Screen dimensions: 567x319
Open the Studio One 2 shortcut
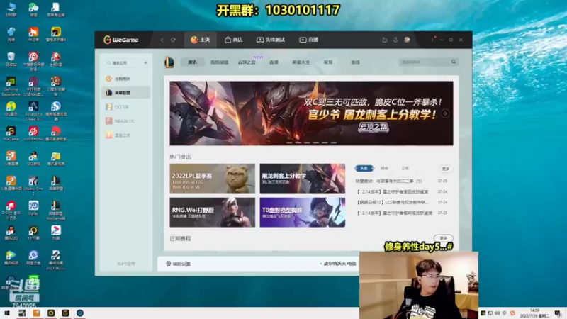[x=33, y=185]
